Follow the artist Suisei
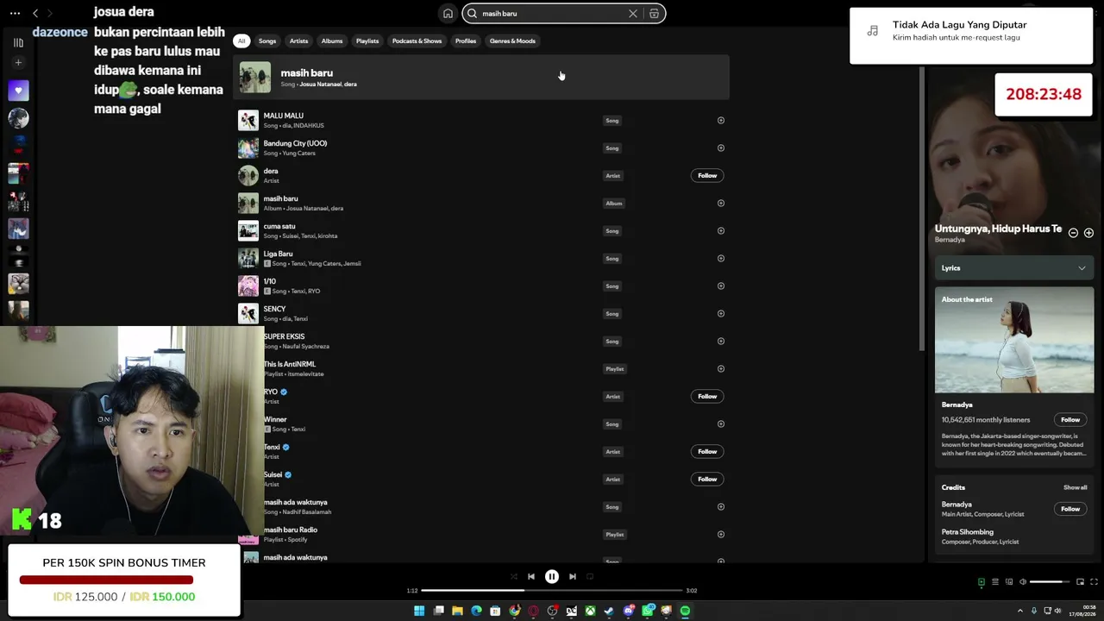Viewport: 1104px width, 621px height. [707, 480]
